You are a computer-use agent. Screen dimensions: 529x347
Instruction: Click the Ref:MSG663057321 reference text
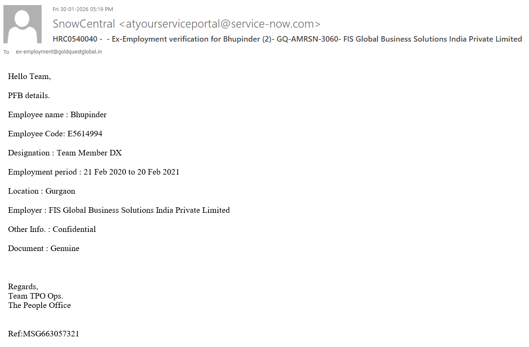[x=44, y=334]
